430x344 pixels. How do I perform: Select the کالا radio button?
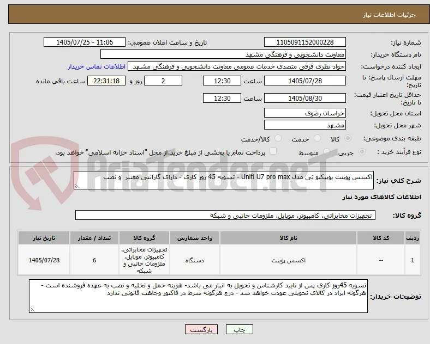click(348, 138)
